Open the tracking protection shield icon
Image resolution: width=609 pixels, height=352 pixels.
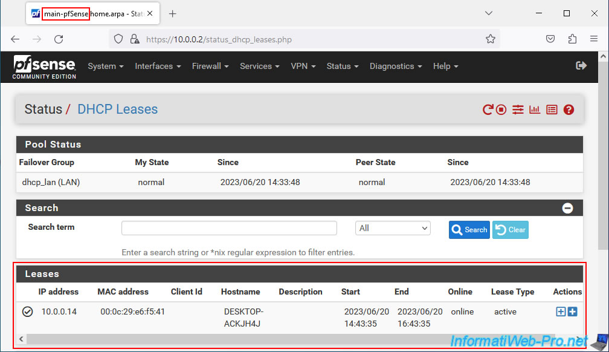click(118, 39)
